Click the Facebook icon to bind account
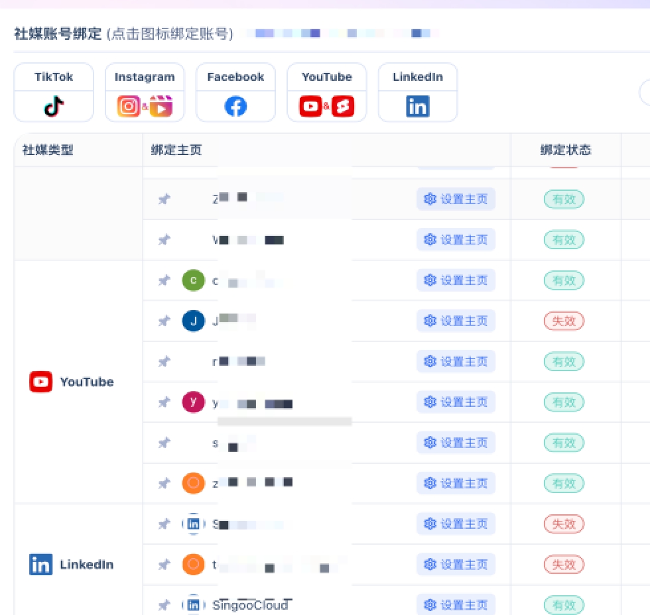Viewport: 650px width, 615px height. [x=235, y=107]
